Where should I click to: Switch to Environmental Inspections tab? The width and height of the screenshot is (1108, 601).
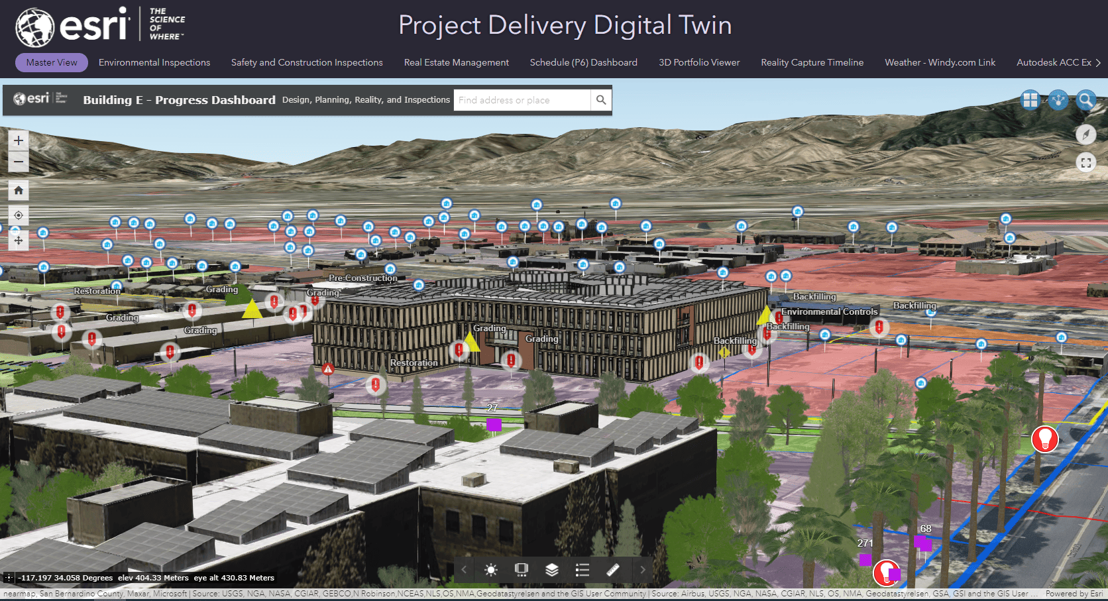coord(154,62)
